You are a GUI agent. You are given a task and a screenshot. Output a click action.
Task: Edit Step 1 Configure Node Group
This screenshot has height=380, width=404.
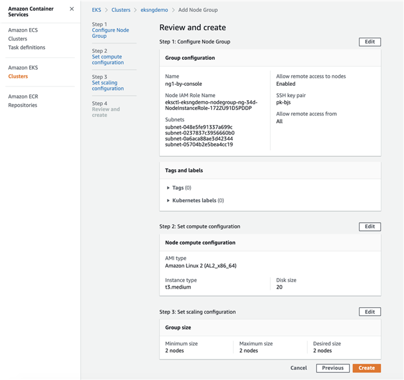tap(370, 42)
